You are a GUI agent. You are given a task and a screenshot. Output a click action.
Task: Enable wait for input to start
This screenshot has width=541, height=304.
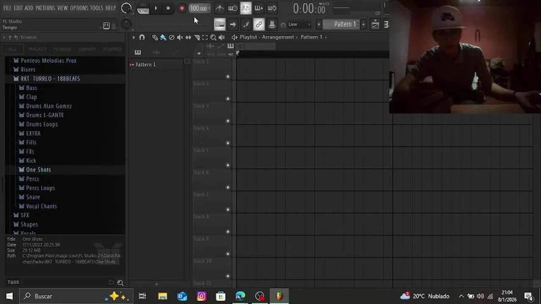[233, 8]
